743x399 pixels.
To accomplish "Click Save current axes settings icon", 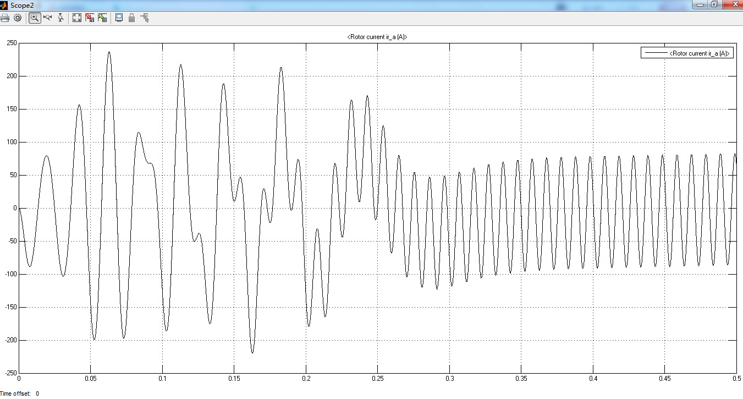I will tap(90, 18).
